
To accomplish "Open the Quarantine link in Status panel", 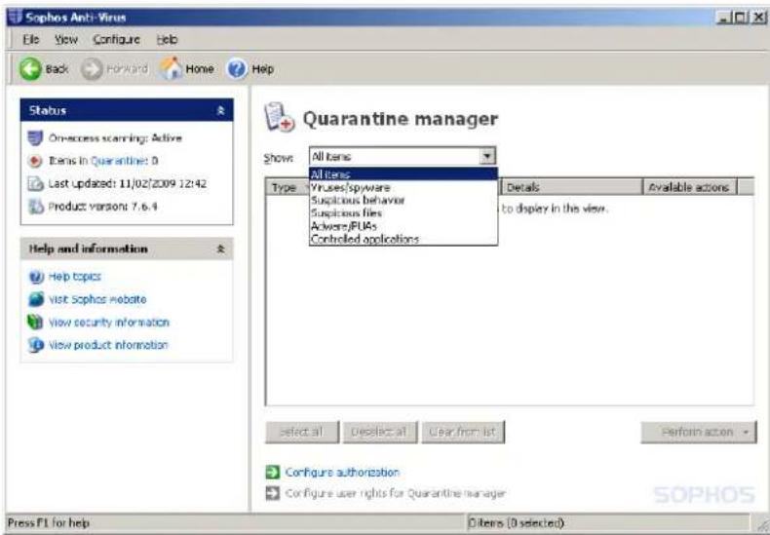I will tap(118, 161).
